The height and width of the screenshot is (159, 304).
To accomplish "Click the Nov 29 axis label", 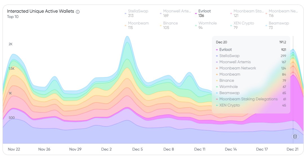I will pos(75,149).
